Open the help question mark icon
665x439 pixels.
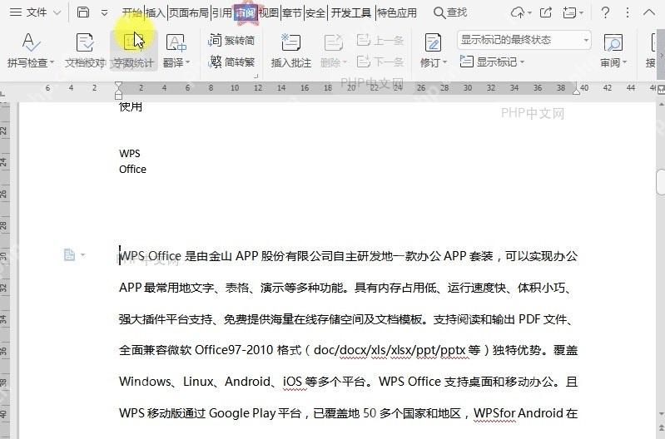pyautogui.click(x=605, y=12)
